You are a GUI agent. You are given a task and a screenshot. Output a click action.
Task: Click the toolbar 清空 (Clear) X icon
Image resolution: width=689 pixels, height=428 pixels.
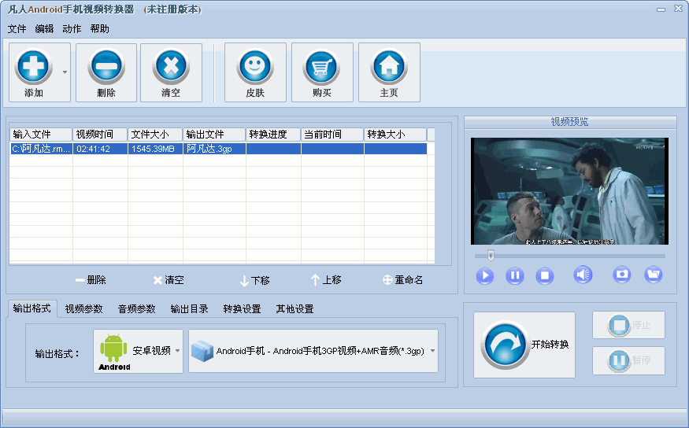point(171,67)
